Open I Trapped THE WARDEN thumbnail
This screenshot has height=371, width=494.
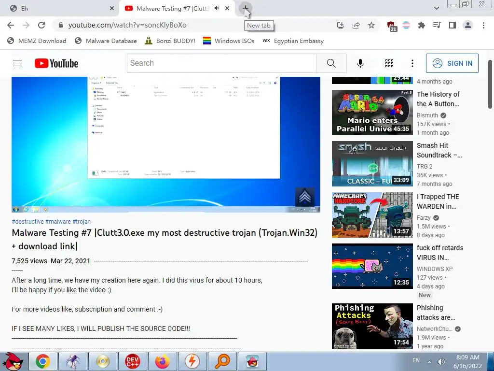pyautogui.click(x=372, y=215)
